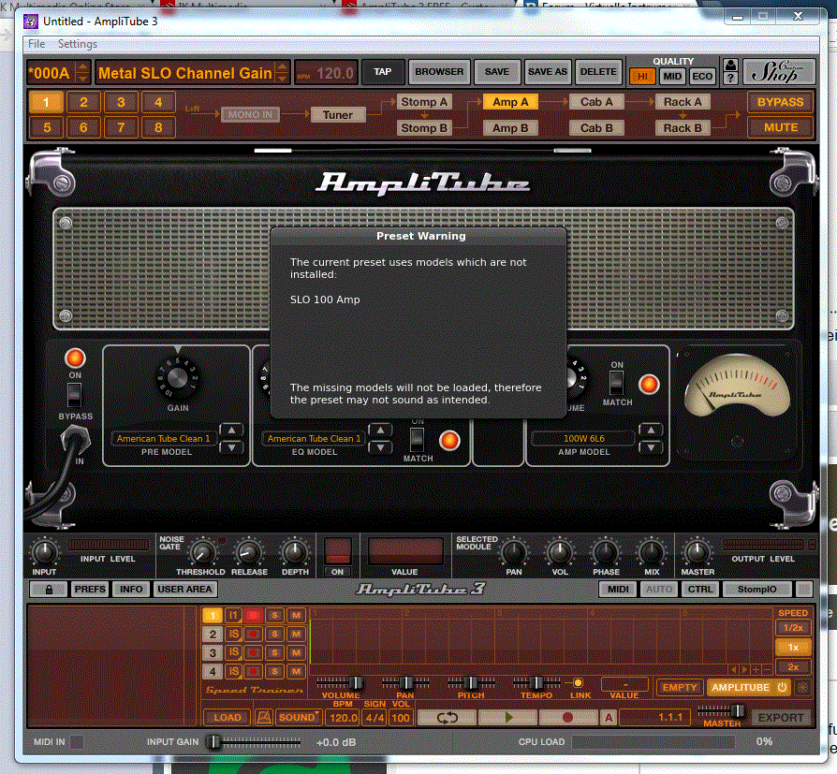Click the user account icon above the question mark
The image size is (837, 774).
click(731, 66)
